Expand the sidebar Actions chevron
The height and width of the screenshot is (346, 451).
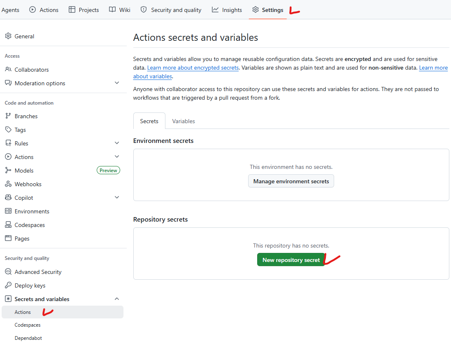[117, 157]
